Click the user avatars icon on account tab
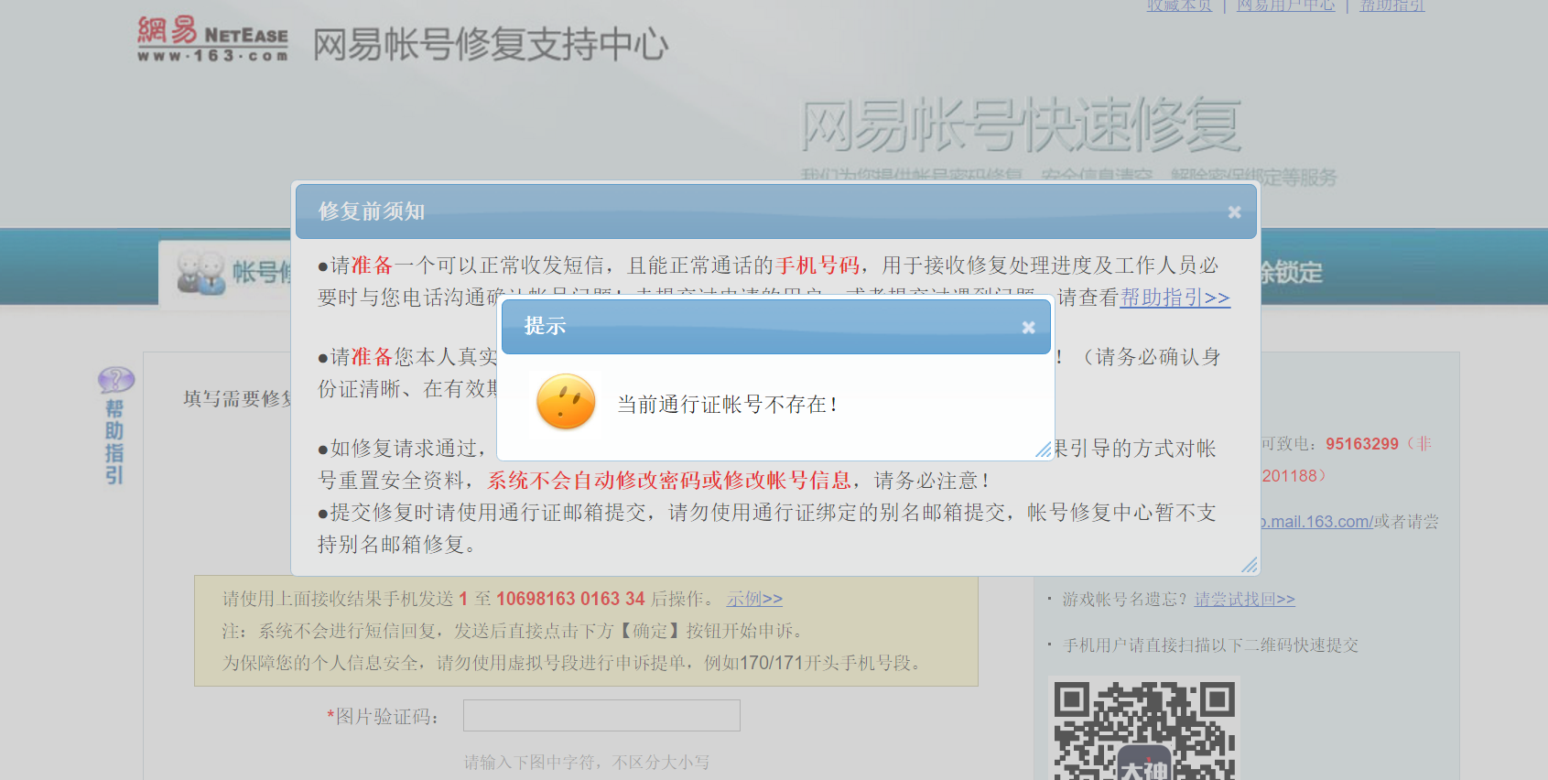The image size is (1548, 780). point(200,272)
